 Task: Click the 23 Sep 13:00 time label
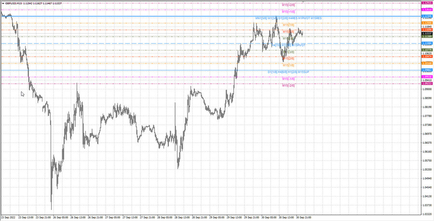point(26,218)
